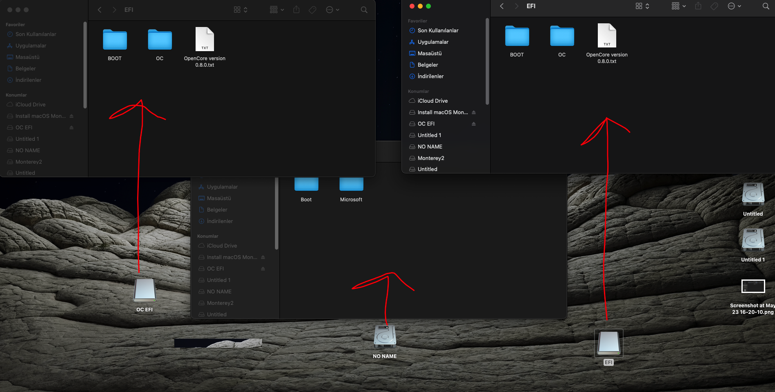Select the Screenshot PNG file on the desktop
Screen dimensions: 775x392
[753, 297]
